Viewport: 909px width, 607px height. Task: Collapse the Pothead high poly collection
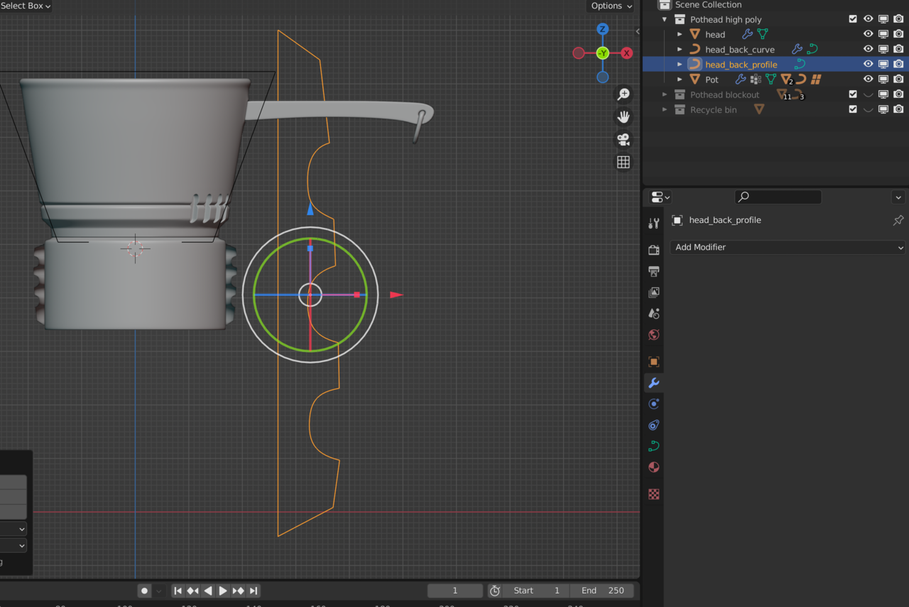coord(664,19)
